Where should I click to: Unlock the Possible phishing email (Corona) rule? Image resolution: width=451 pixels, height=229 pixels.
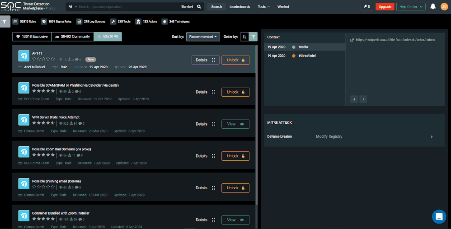click(235, 188)
